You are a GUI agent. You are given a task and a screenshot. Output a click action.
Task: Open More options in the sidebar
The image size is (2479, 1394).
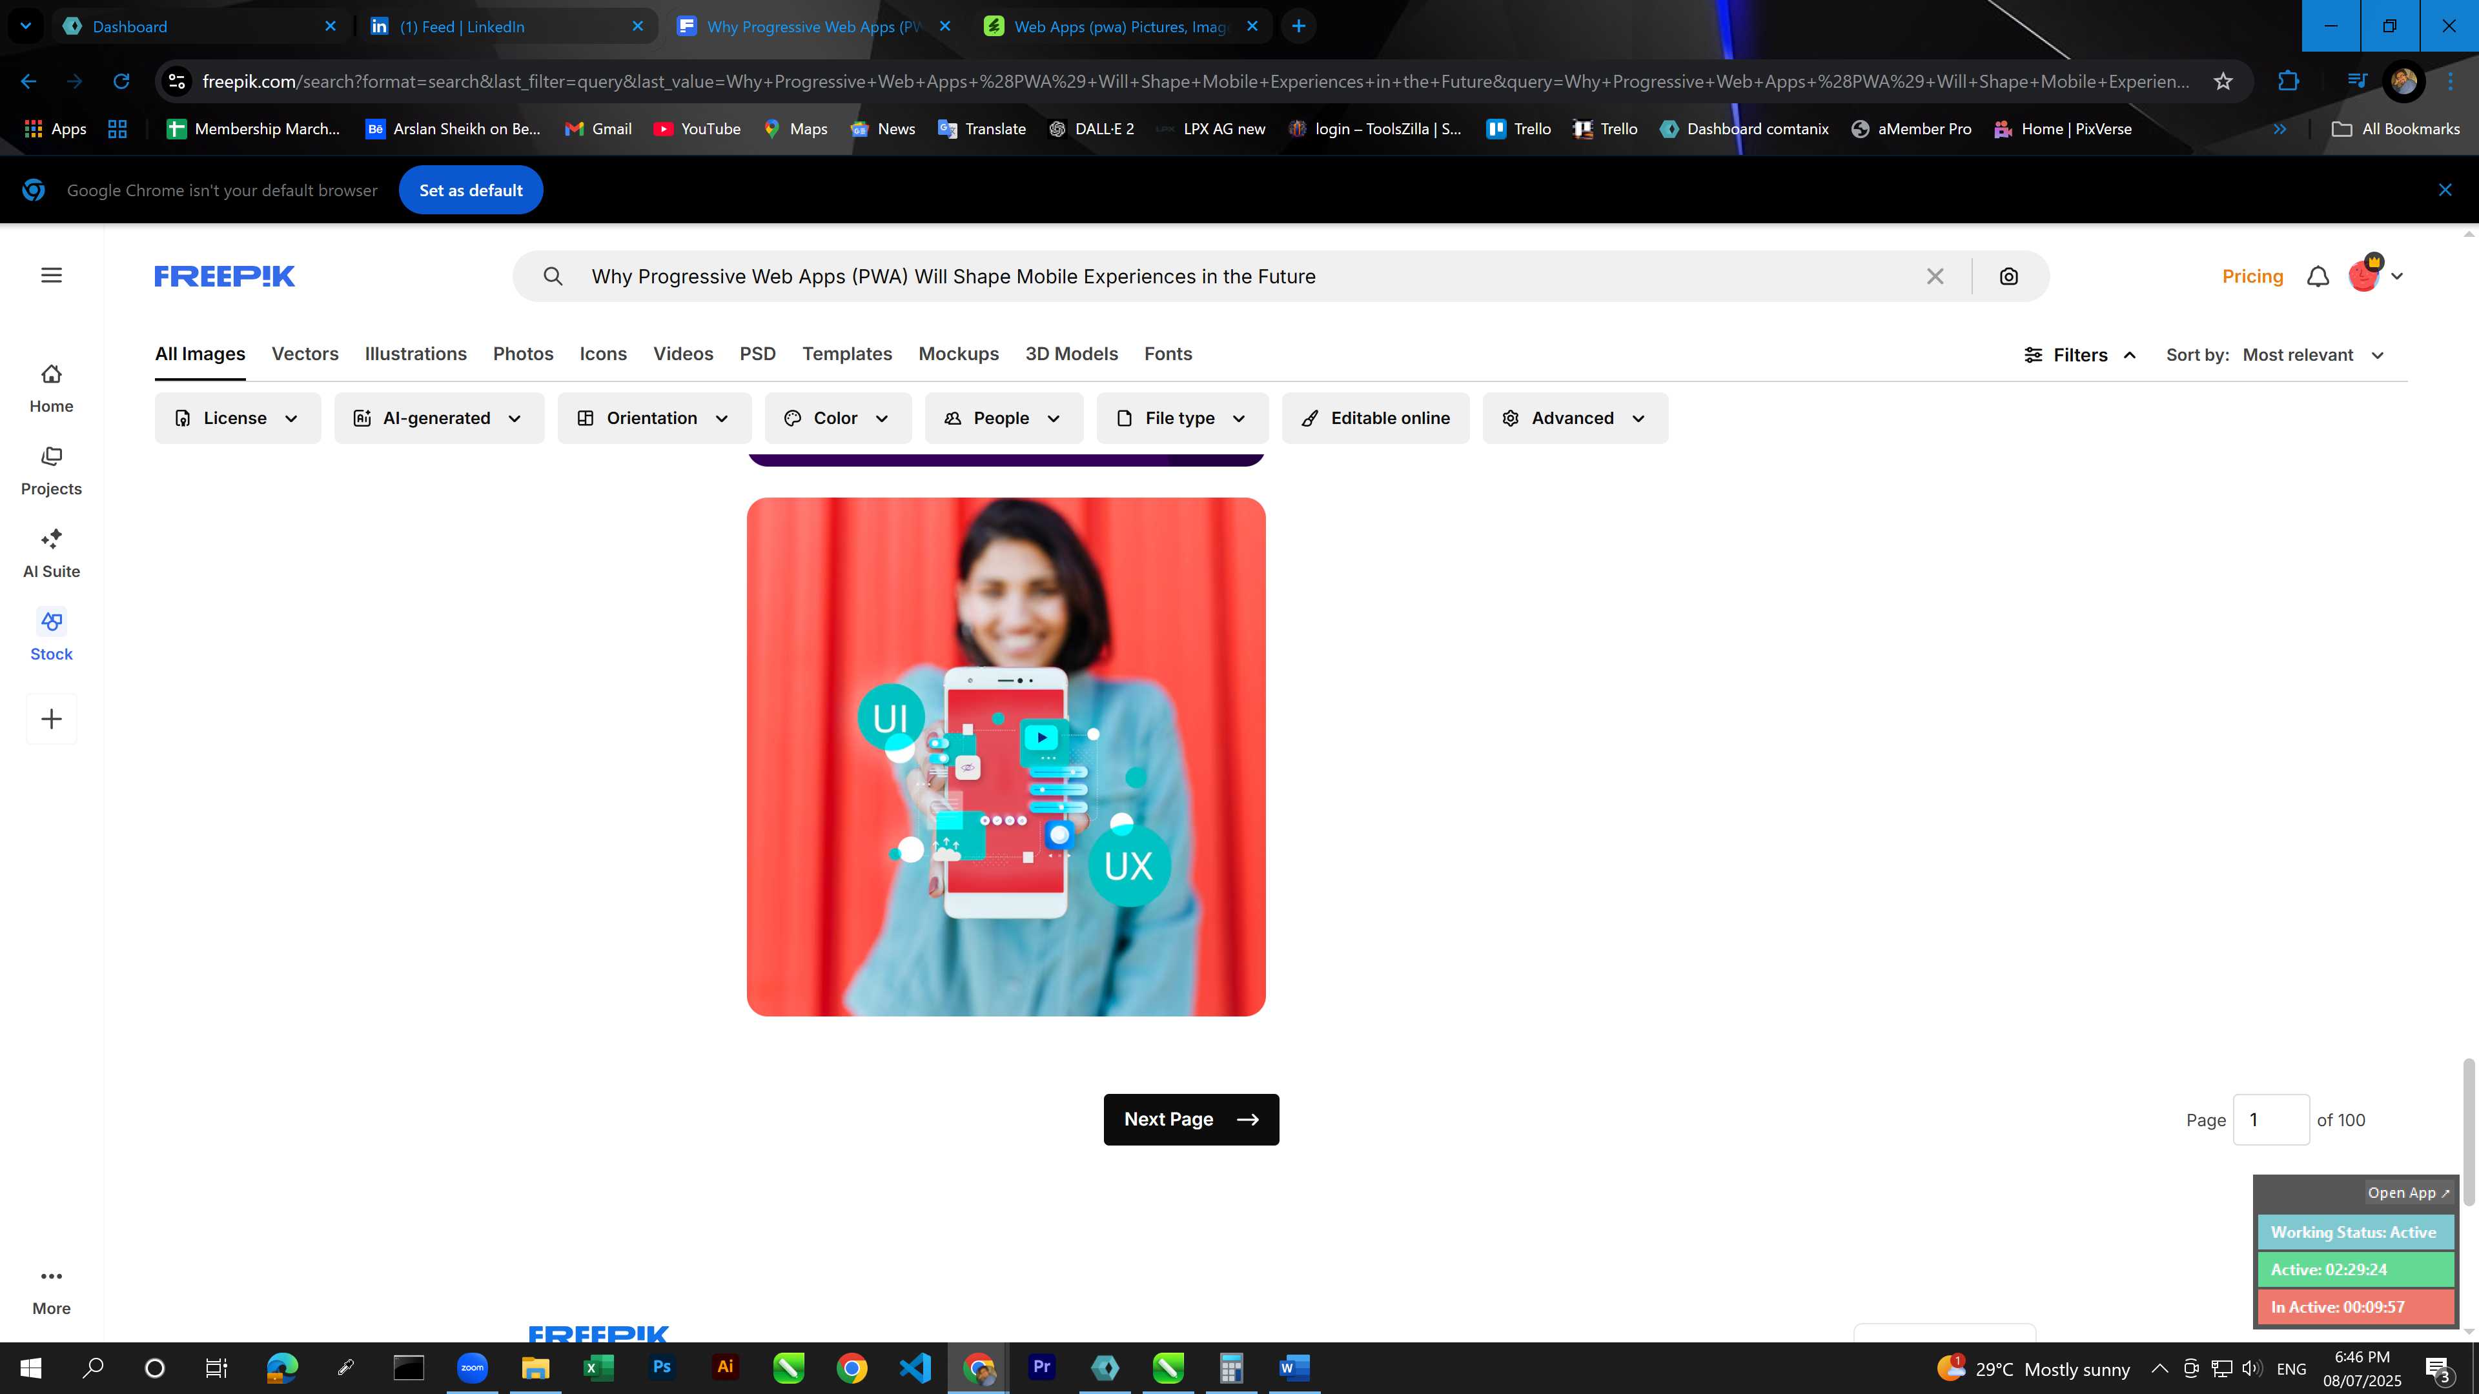tap(52, 1291)
